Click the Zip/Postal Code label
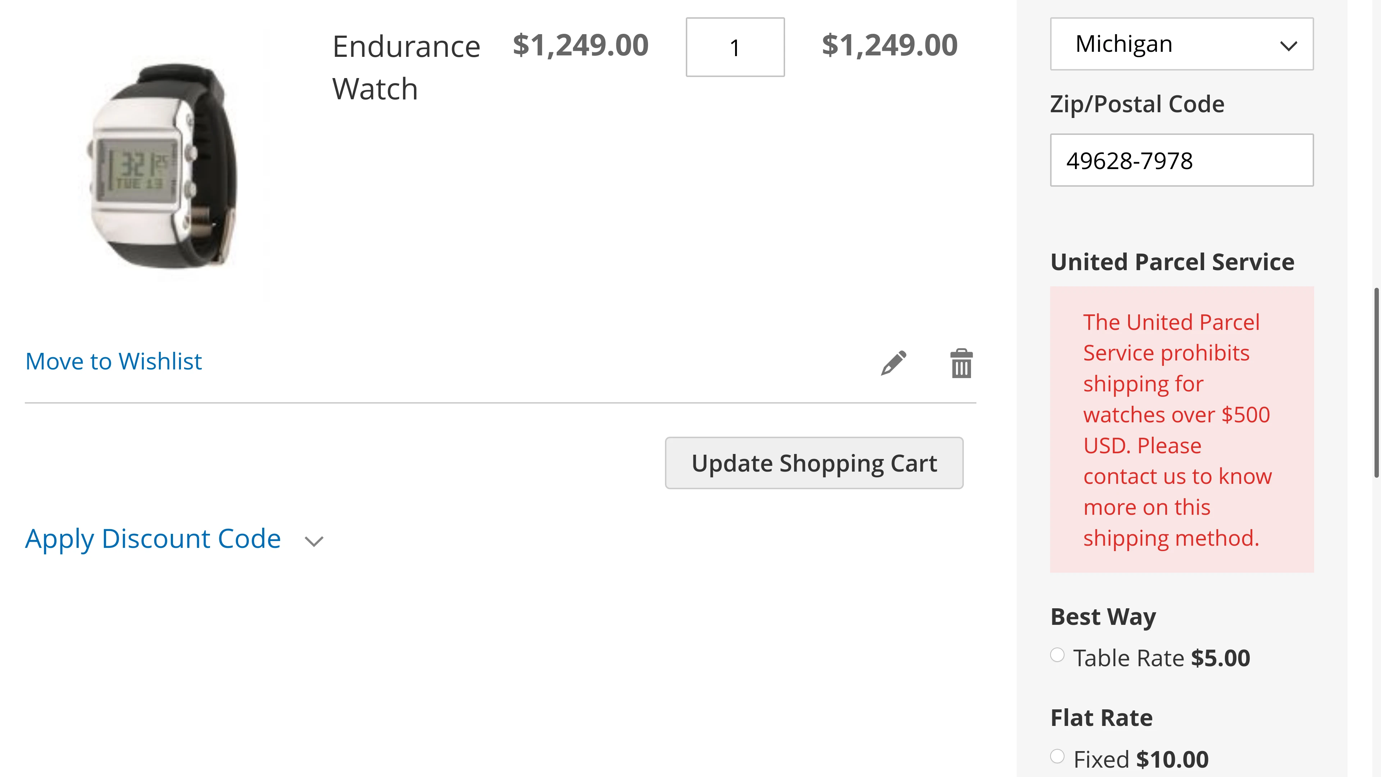 point(1137,104)
